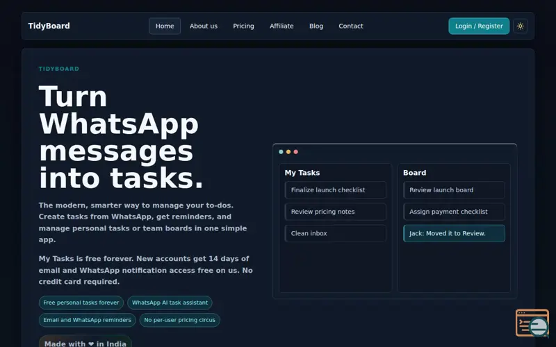Click the Login / Register button
This screenshot has width=556, height=347.
pyautogui.click(x=479, y=26)
